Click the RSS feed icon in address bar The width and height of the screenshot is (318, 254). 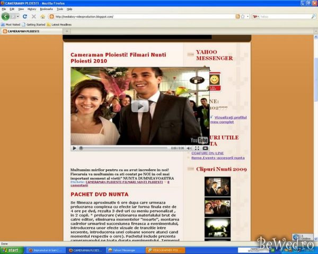point(237,16)
